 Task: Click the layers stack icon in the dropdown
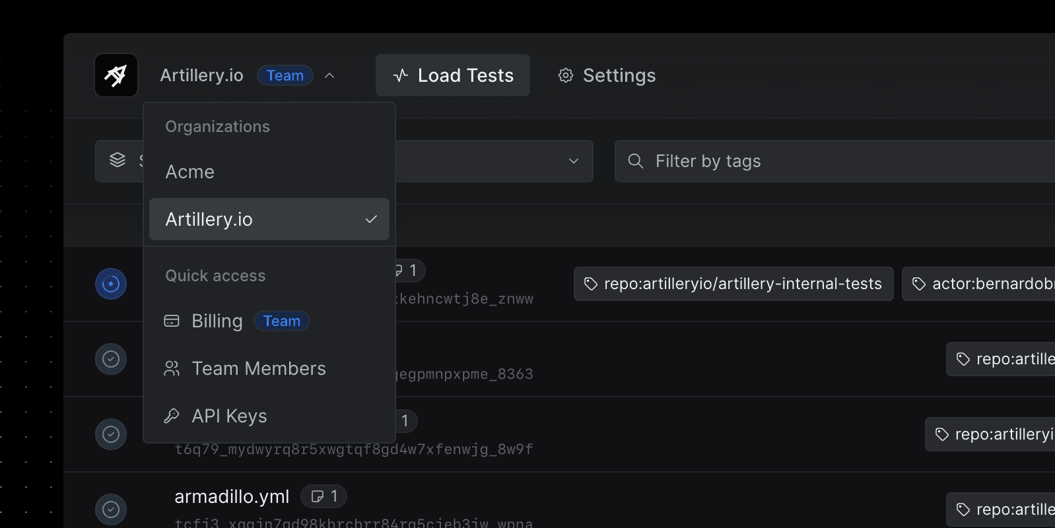point(118,160)
